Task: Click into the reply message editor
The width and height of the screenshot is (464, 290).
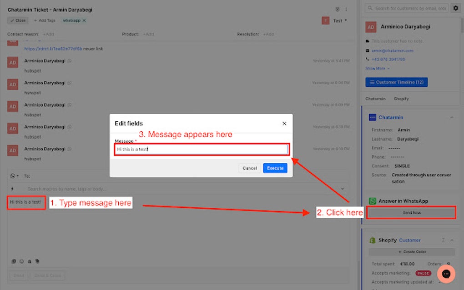Action: point(177,228)
